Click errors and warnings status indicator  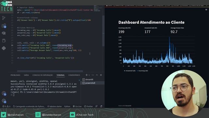6,106
